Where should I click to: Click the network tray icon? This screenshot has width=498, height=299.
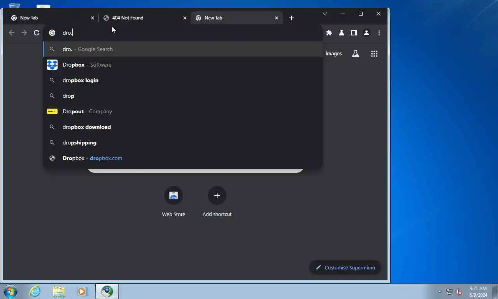(x=449, y=292)
